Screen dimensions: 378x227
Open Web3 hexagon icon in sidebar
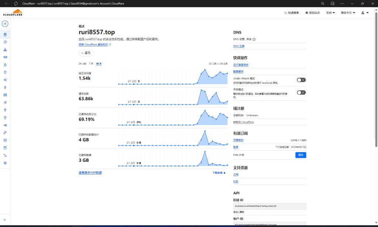[x=5, y=163]
